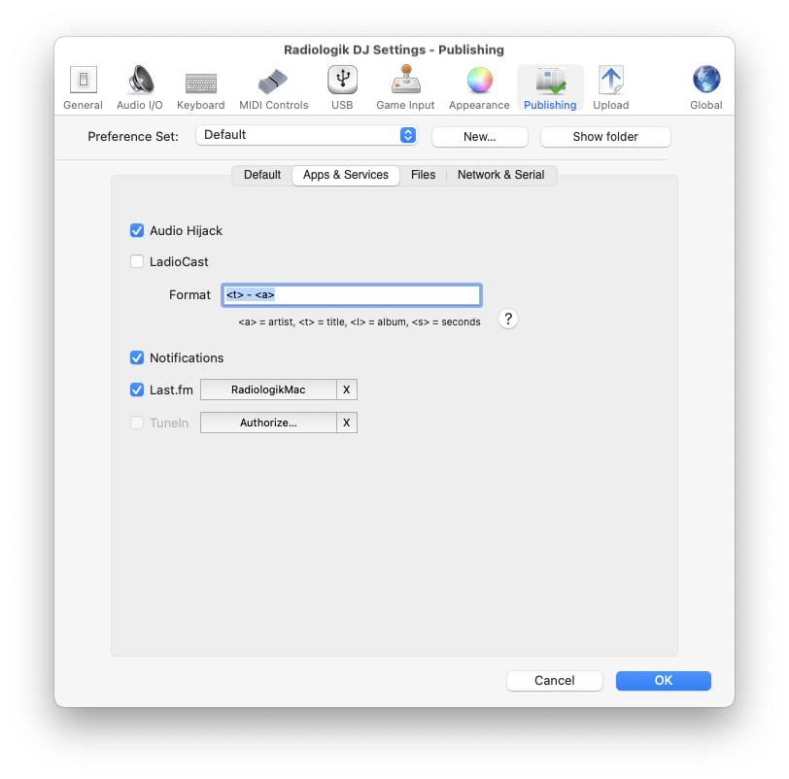Switch to the Files tab
Viewport: 789px width, 779px height.
(x=424, y=175)
